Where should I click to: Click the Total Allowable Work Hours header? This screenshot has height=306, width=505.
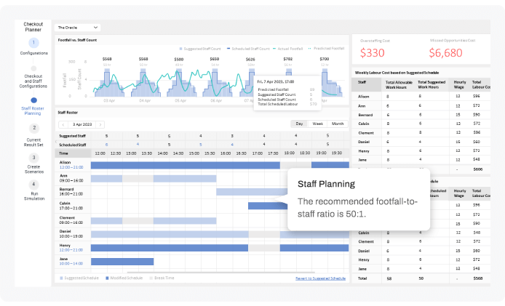point(399,85)
